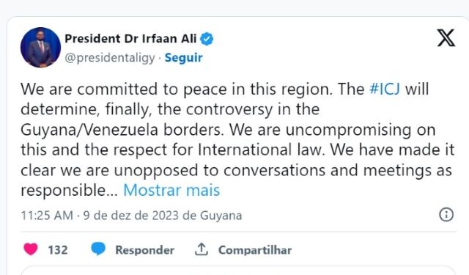Expand tweet with Mostrar mais
This screenshot has height=275, width=469.
click(171, 190)
